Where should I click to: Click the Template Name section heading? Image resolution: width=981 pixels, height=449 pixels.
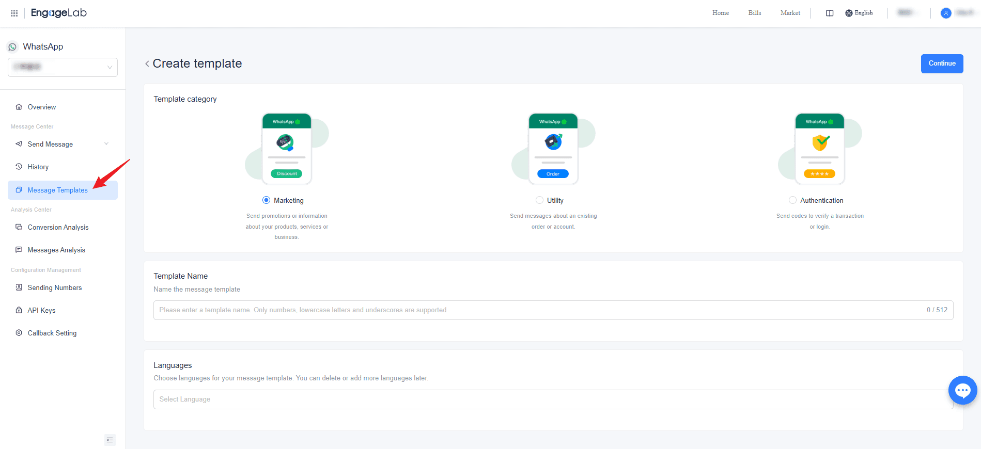(180, 276)
